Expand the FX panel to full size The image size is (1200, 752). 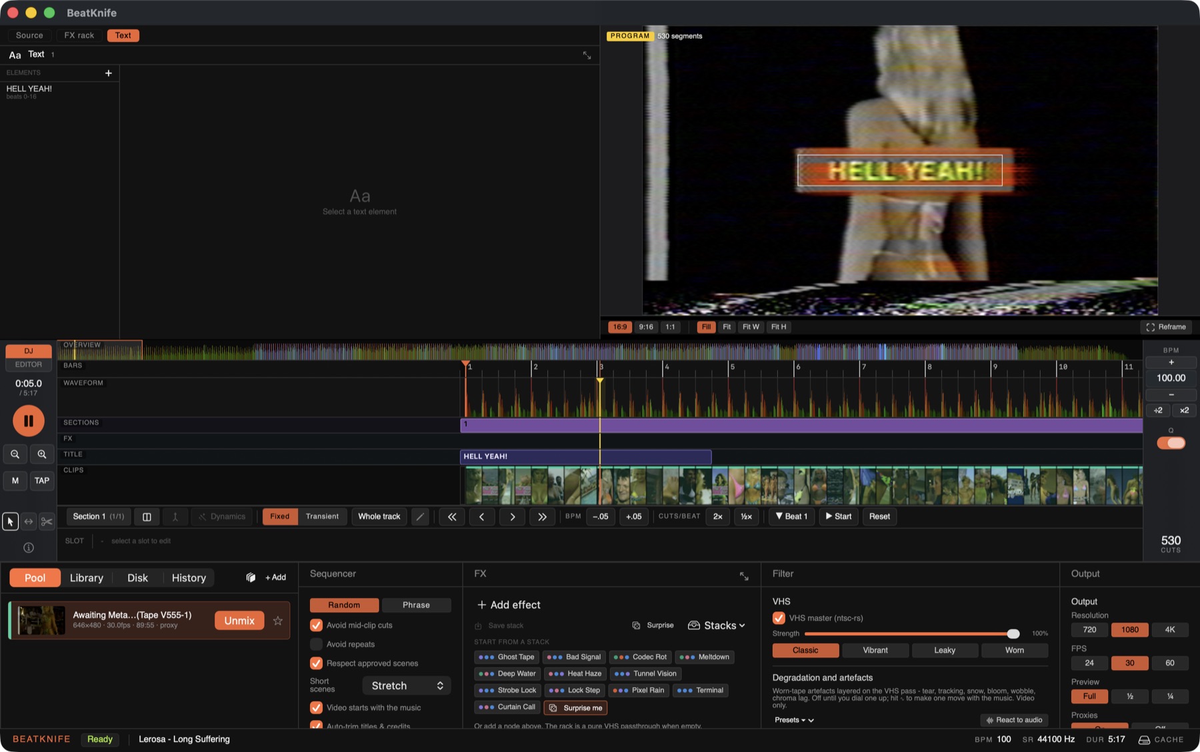[744, 576]
